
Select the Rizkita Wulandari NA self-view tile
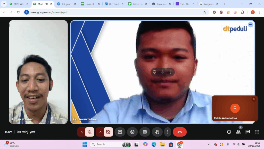coord(235,108)
